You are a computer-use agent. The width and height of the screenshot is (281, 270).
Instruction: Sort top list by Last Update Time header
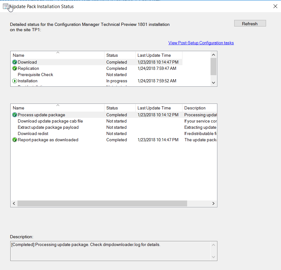(x=159, y=55)
